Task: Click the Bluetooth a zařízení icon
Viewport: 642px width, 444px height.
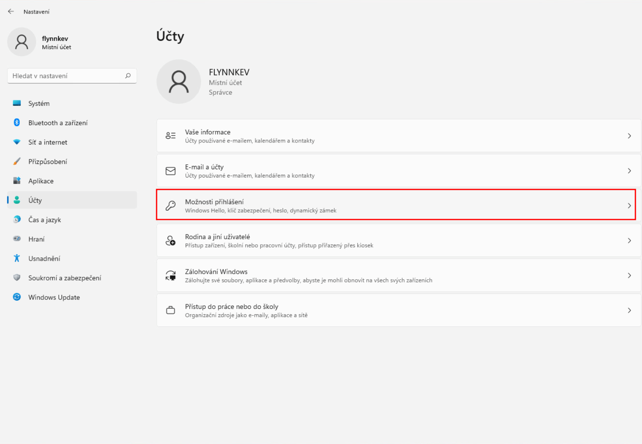Action: [17, 123]
